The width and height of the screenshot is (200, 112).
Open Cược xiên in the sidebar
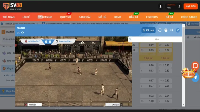[x=10, y=80]
